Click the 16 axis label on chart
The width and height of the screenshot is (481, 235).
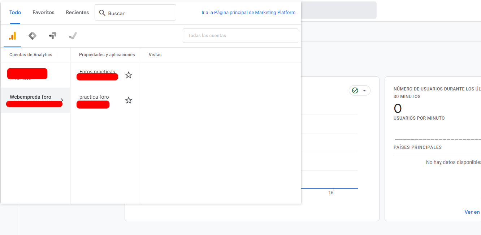331,193
